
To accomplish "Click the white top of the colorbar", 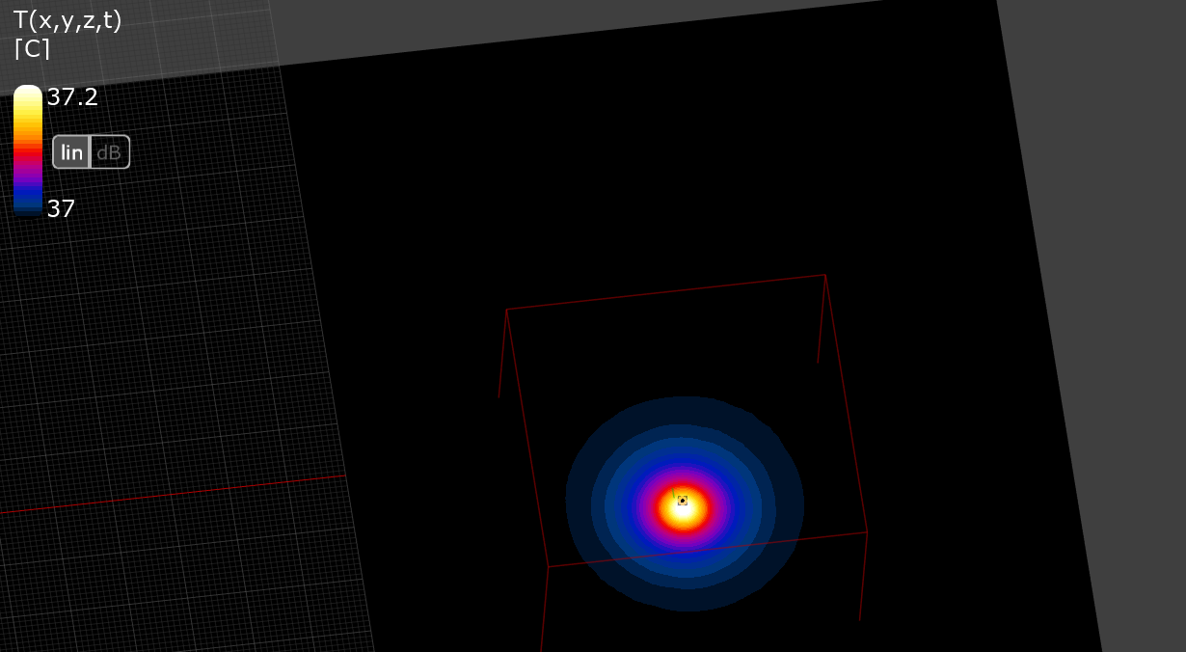I will [28, 93].
